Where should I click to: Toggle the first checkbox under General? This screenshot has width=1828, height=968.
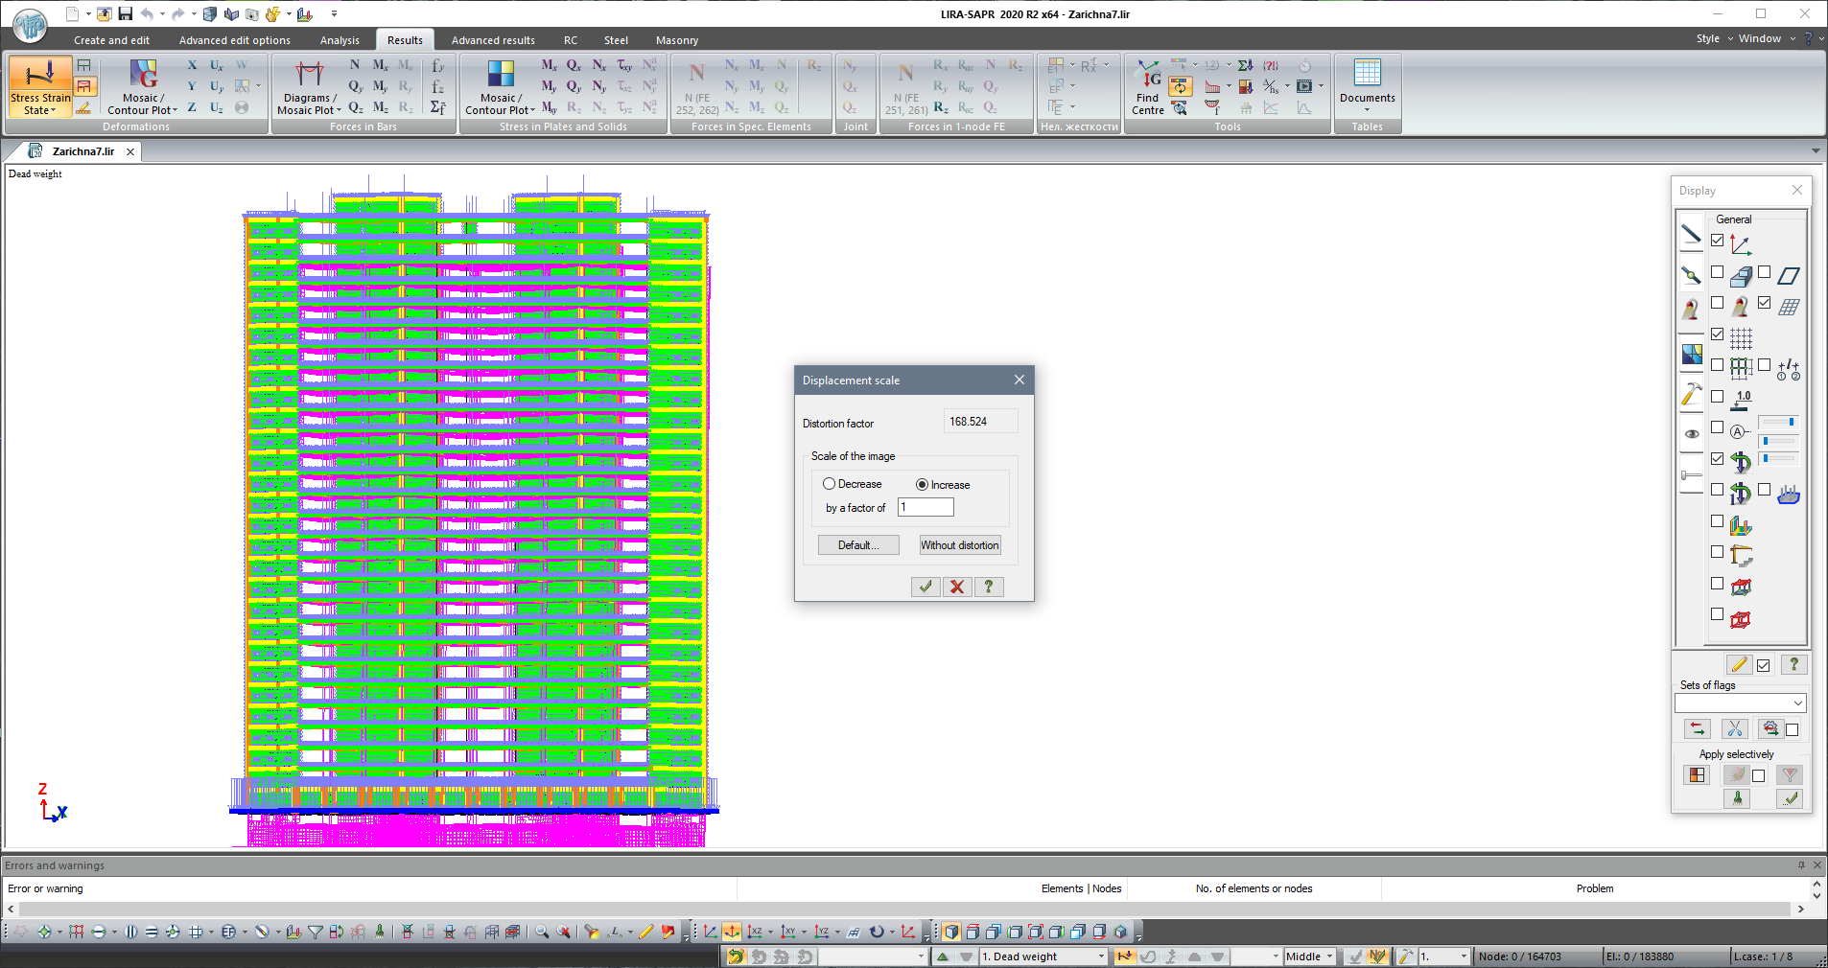click(1717, 241)
